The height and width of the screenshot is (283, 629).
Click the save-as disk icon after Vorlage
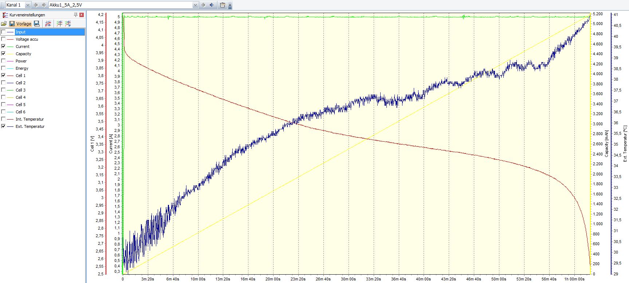point(37,24)
